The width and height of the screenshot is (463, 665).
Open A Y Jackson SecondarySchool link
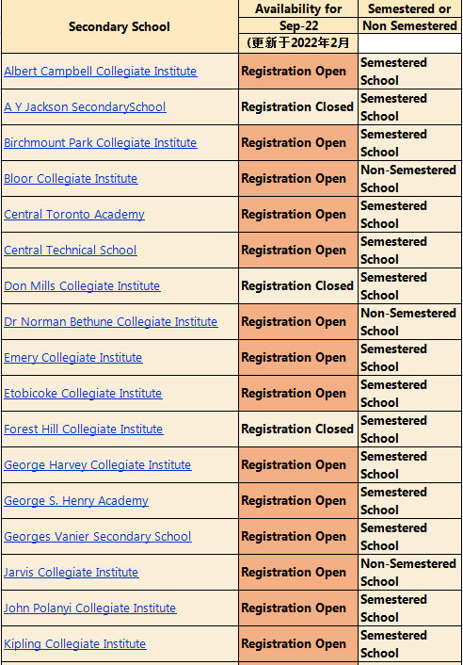[85, 106]
